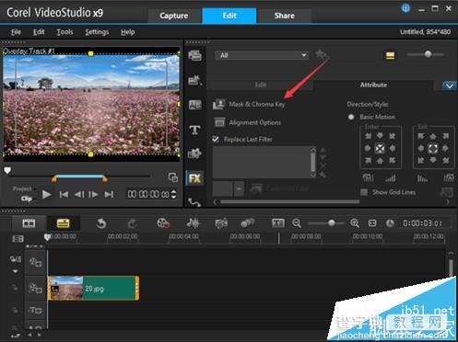Click the Mask & Chroma Key icon

[218, 104]
